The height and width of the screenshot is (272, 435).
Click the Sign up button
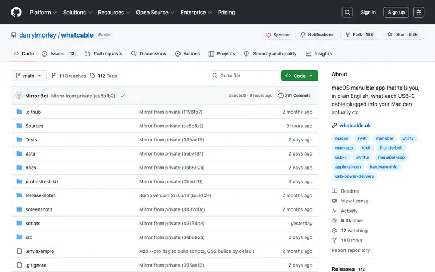point(396,12)
